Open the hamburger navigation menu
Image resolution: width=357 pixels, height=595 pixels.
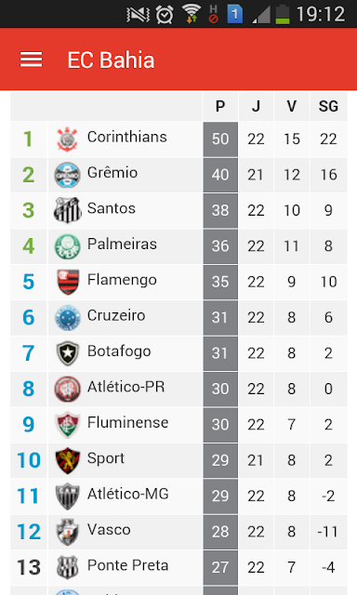pyautogui.click(x=31, y=59)
